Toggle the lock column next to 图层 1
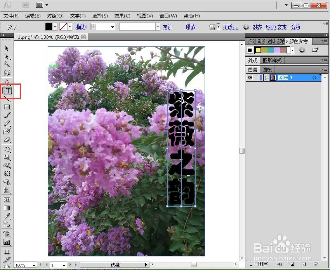This screenshot has height=270, width=330. (x=256, y=77)
